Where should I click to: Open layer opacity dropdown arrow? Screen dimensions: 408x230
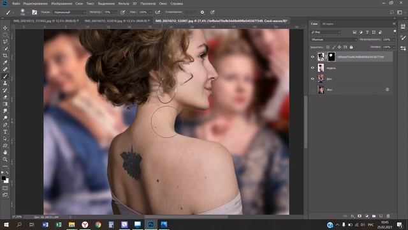pos(393,40)
